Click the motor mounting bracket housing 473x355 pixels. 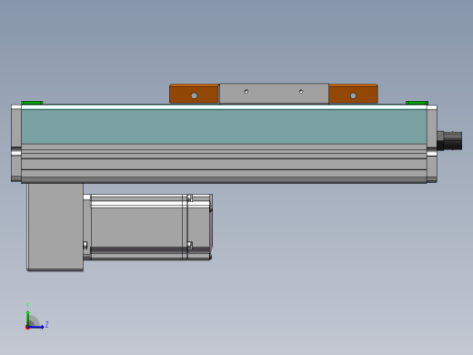[x=55, y=227]
